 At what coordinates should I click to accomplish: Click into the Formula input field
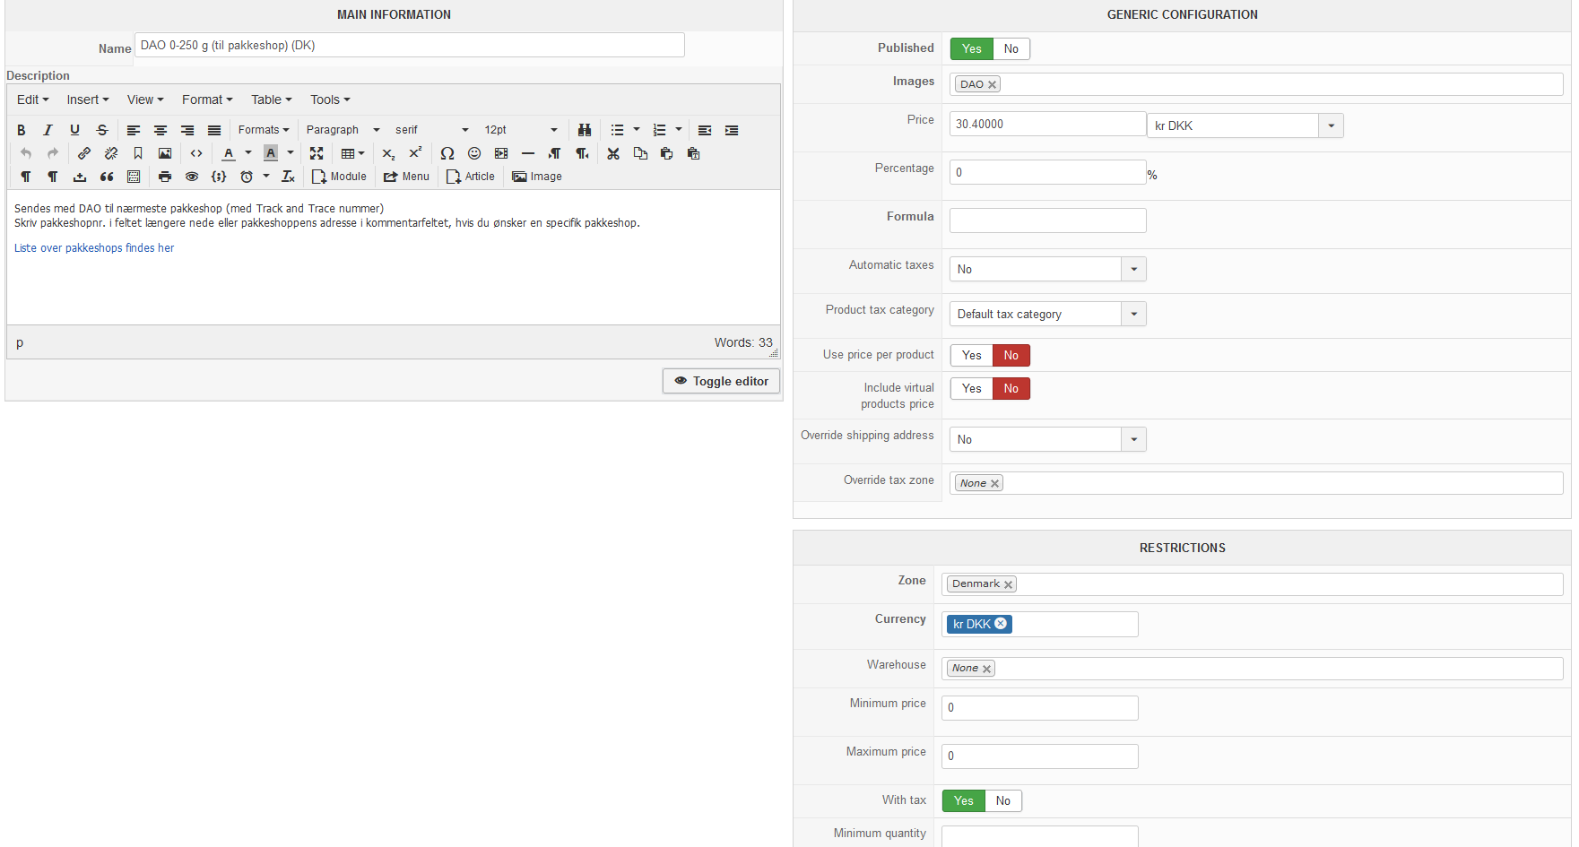coord(1047,220)
